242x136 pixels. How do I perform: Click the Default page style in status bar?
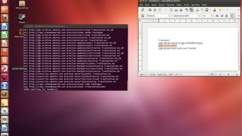(x=152, y=74)
